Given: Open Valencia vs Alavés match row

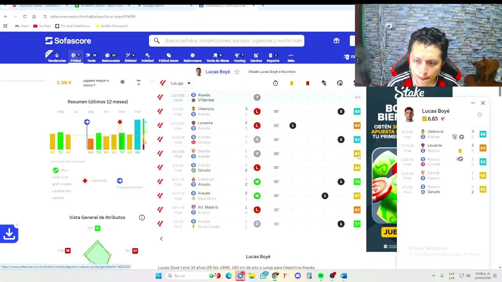Looking at the screenshot, I should [x=259, y=111].
